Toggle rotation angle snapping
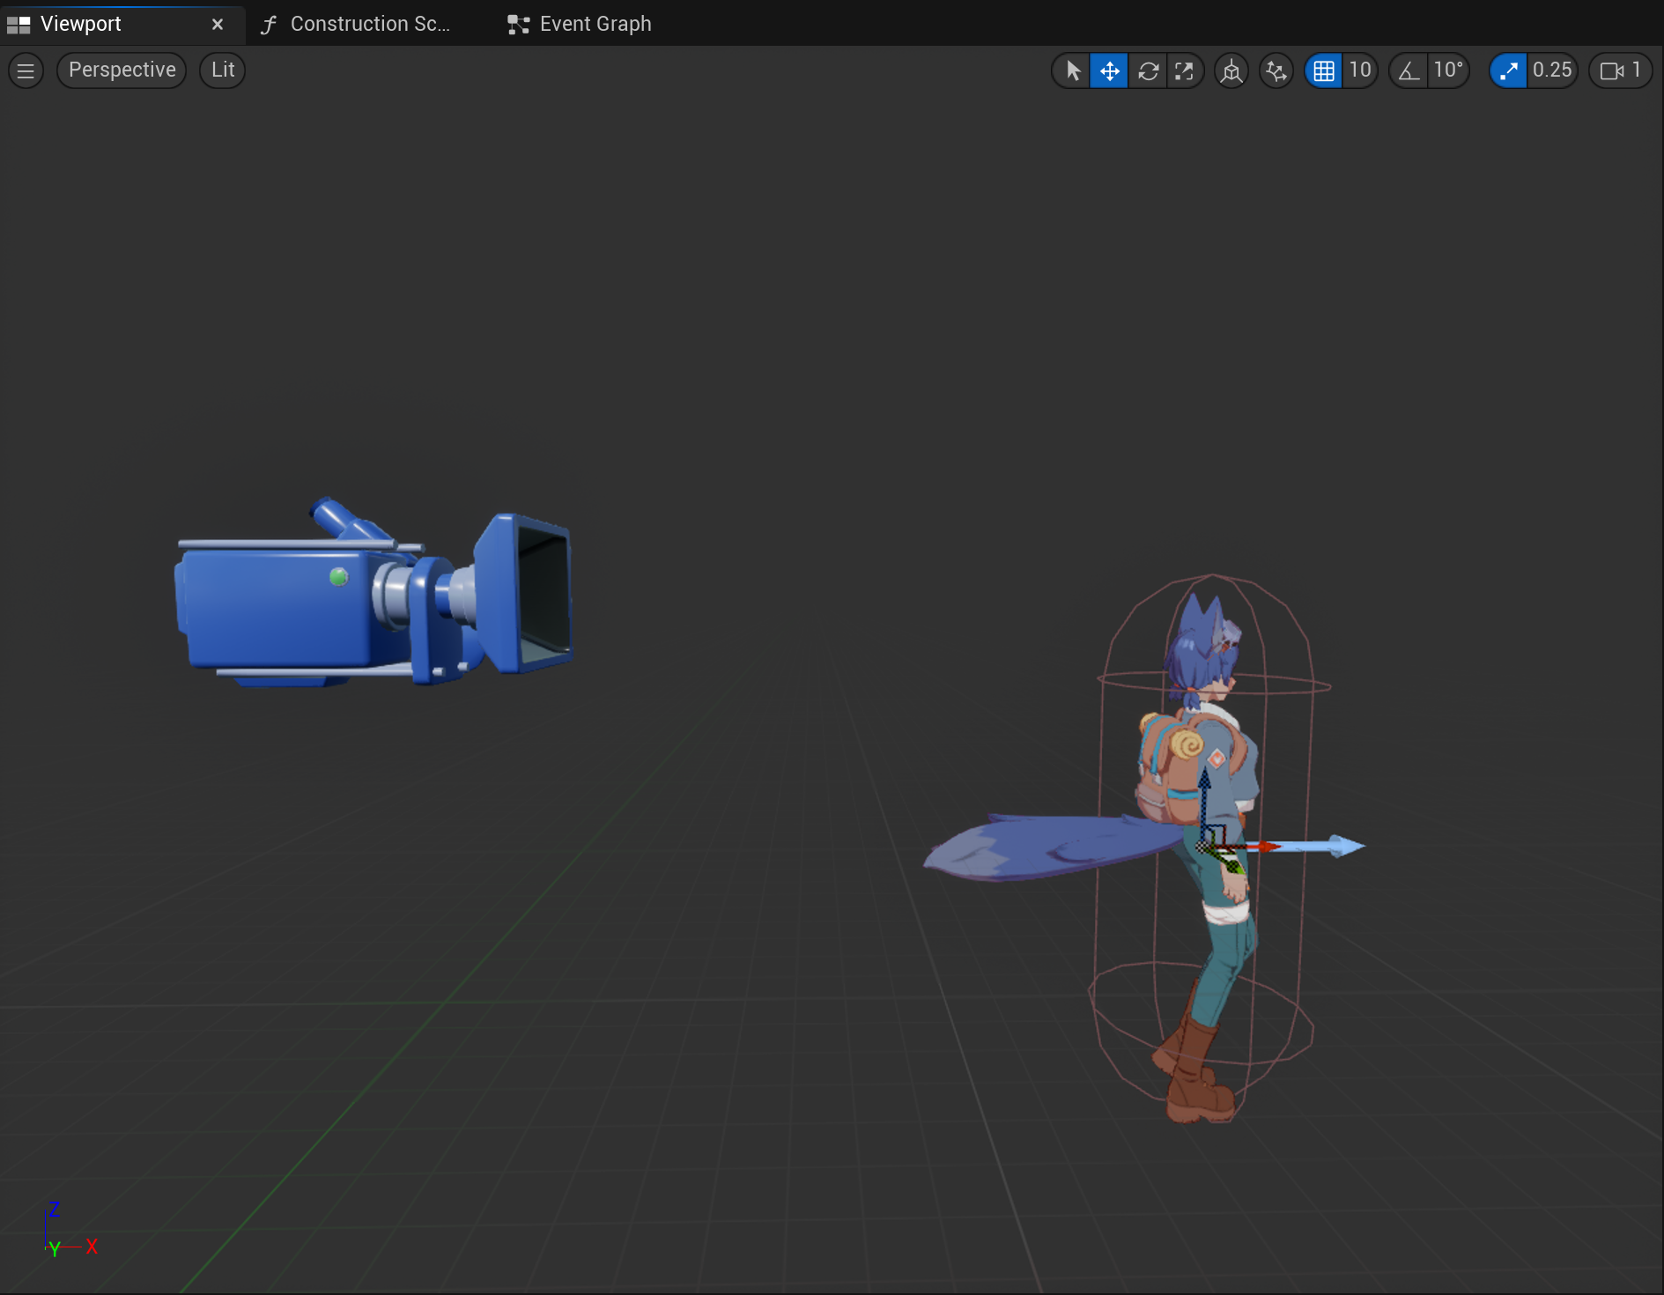 tap(1409, 70)
